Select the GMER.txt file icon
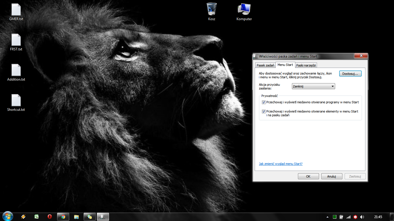This screenshot has height=221, width=394. tap(16, 12)
